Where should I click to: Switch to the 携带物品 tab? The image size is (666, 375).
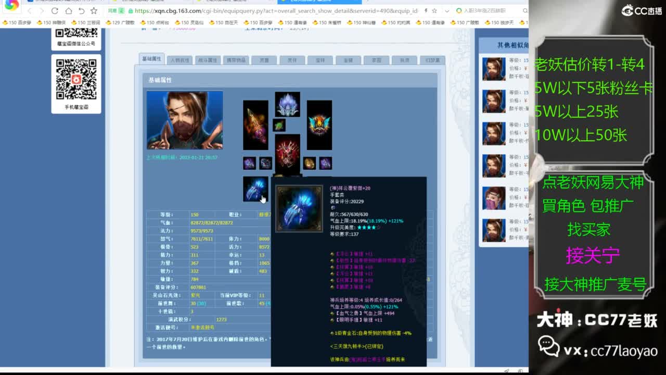pos(236,60)
